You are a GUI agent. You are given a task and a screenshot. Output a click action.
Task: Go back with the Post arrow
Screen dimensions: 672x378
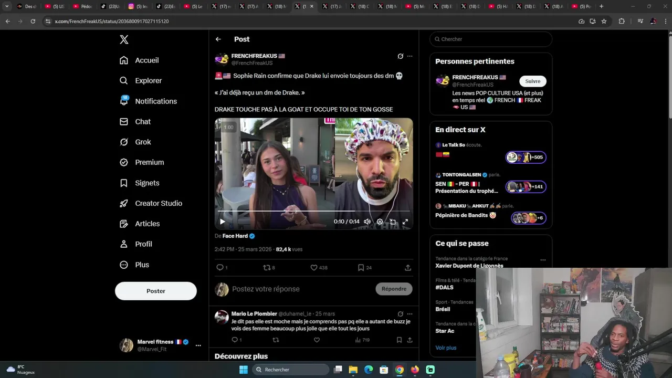coord(218,39)
